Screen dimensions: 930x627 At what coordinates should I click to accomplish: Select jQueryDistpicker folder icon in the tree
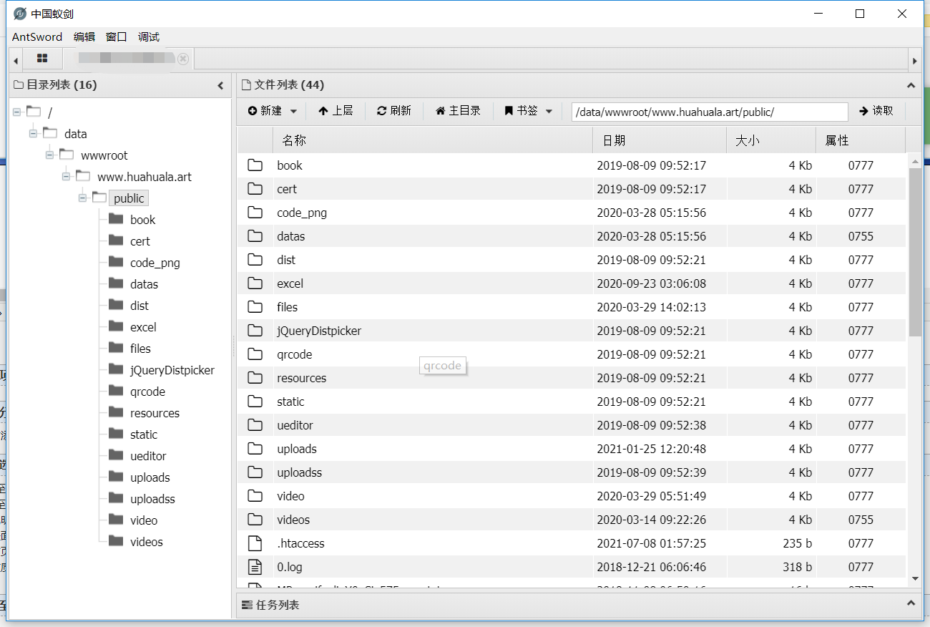(117, 369)
